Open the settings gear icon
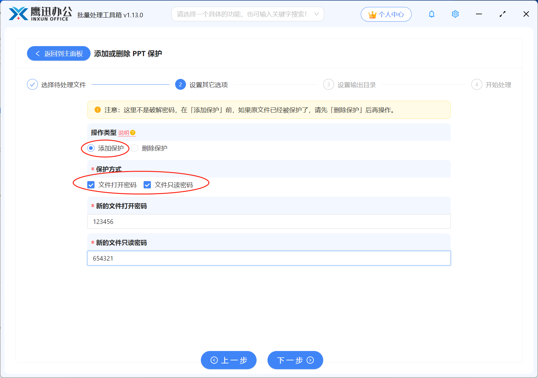538x378 pixels. 455,14
